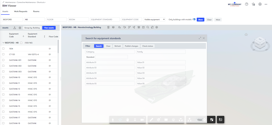Tick the GASTANK-10 row checkbox
The width and height of the screenshot is (272, 125).
(3, 77)
